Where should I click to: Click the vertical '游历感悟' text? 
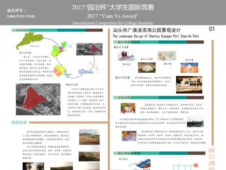(211, 159)
